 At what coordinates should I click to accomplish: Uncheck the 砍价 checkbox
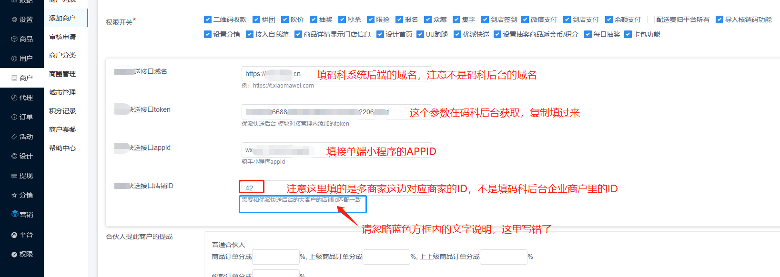click(x=285, y=20)
